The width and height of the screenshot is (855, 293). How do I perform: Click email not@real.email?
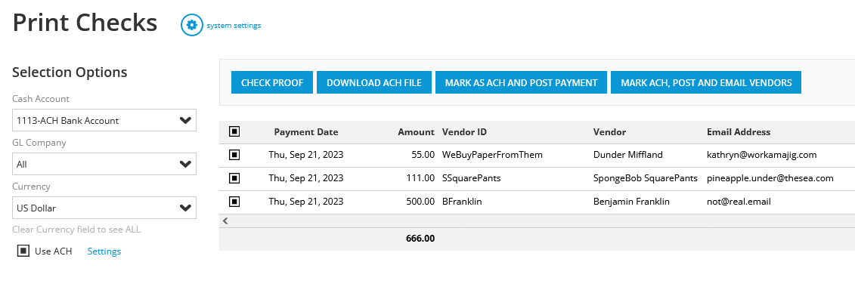pos(739,202)
